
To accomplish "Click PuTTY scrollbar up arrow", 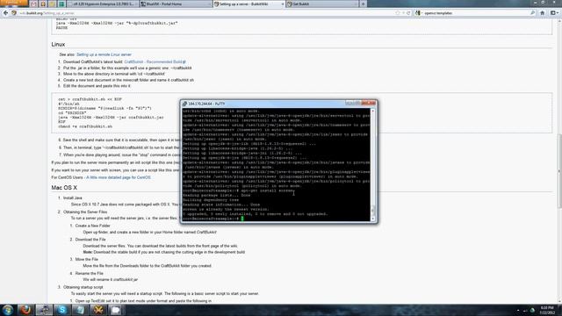I will point(372,111).
